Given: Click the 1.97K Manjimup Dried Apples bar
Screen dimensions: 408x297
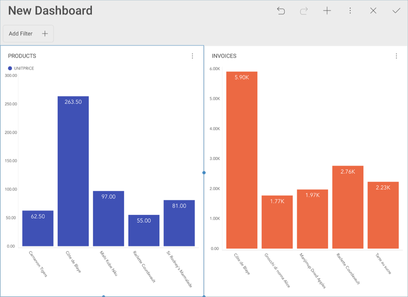Looking at the screenshot, I should coord(312,219).
